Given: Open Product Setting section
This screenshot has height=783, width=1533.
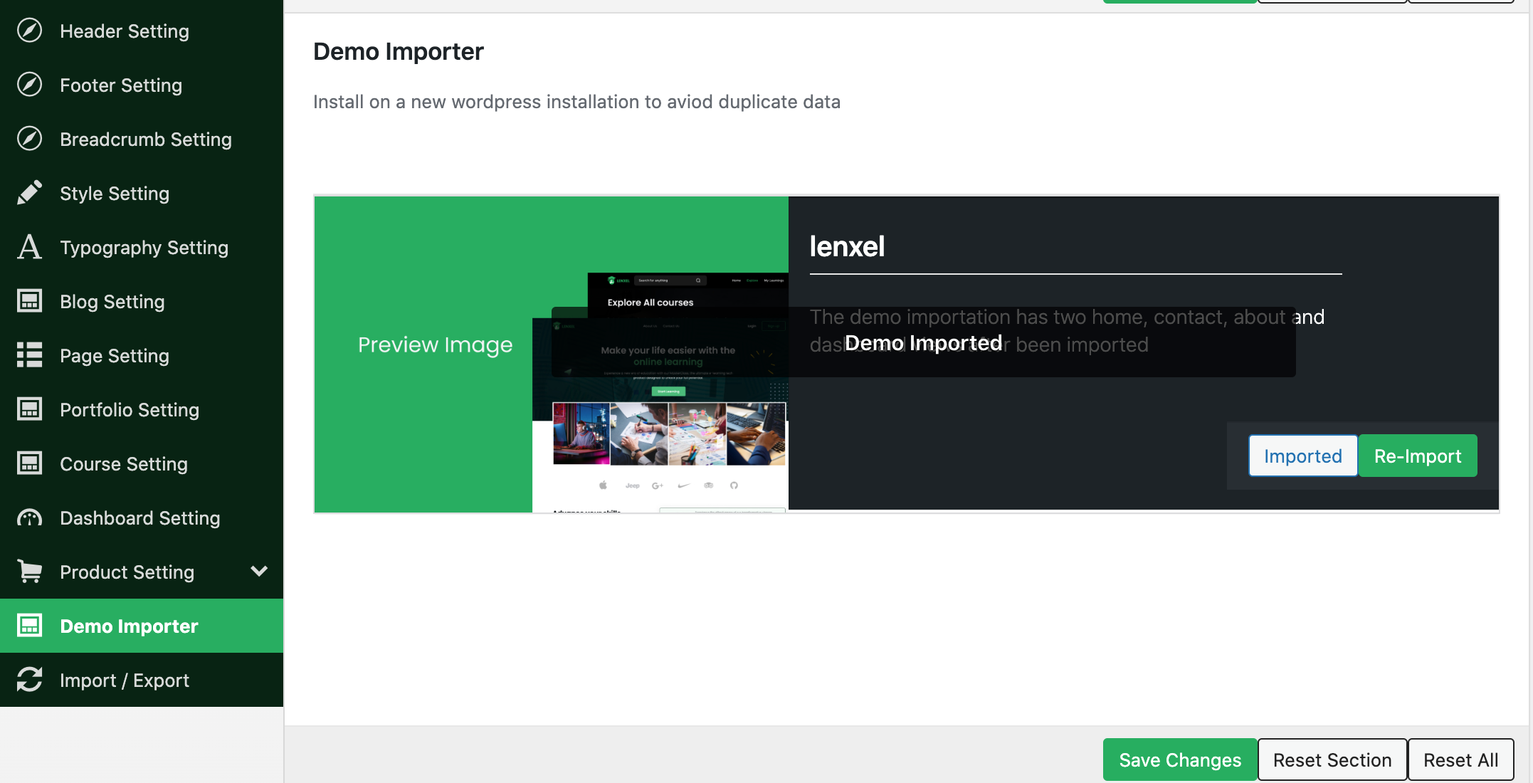Looking at the screenshot, I should tap(142, 572).
